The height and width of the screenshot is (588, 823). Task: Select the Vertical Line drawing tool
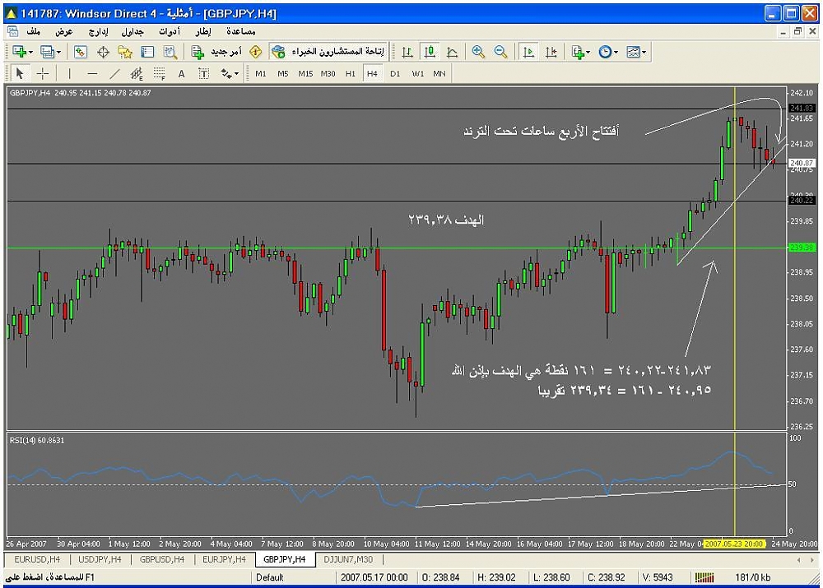[x=70, y=73]
